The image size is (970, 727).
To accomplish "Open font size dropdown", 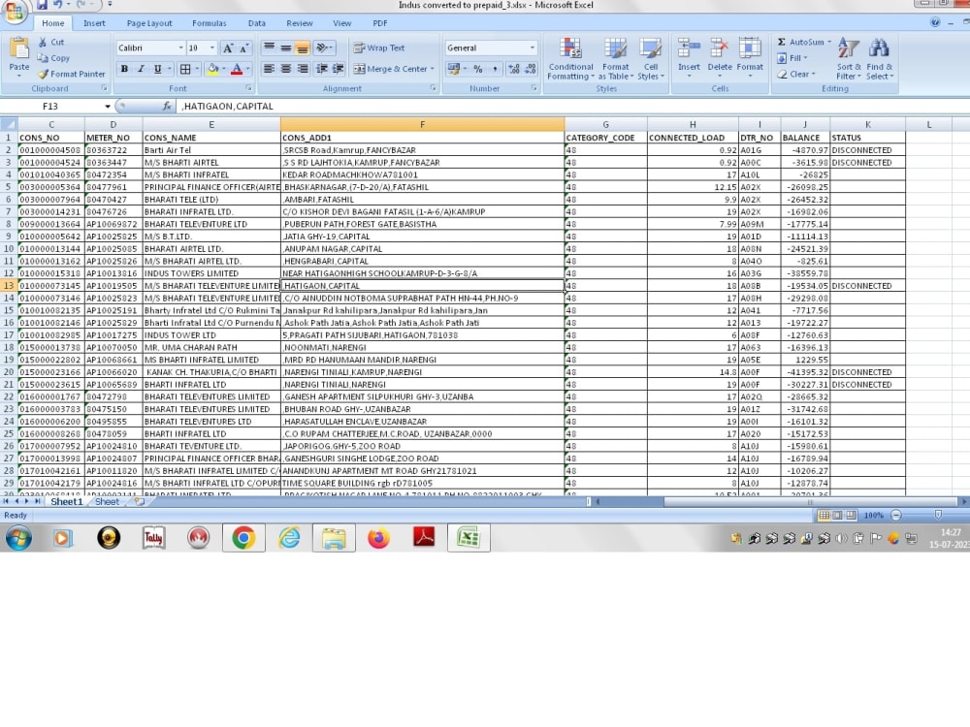I will coord(212,47).
